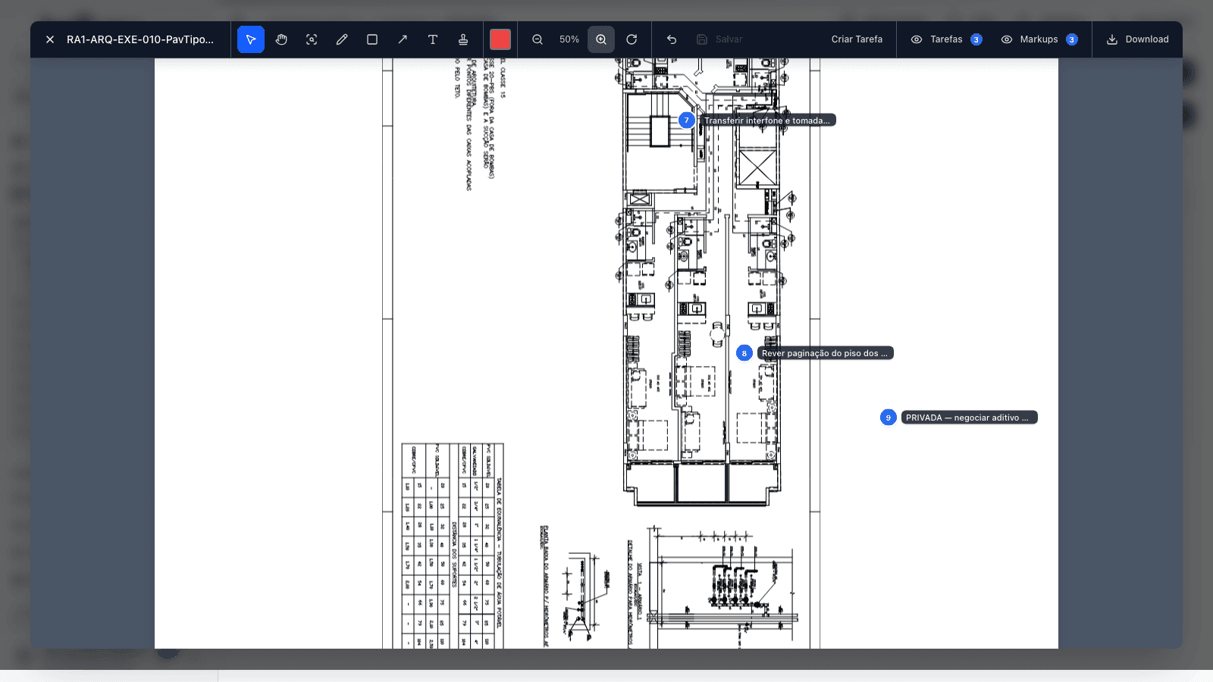Rotate the drawing clockwise
The height and width of the screenshot is (682, 1213).
[632, 39]
